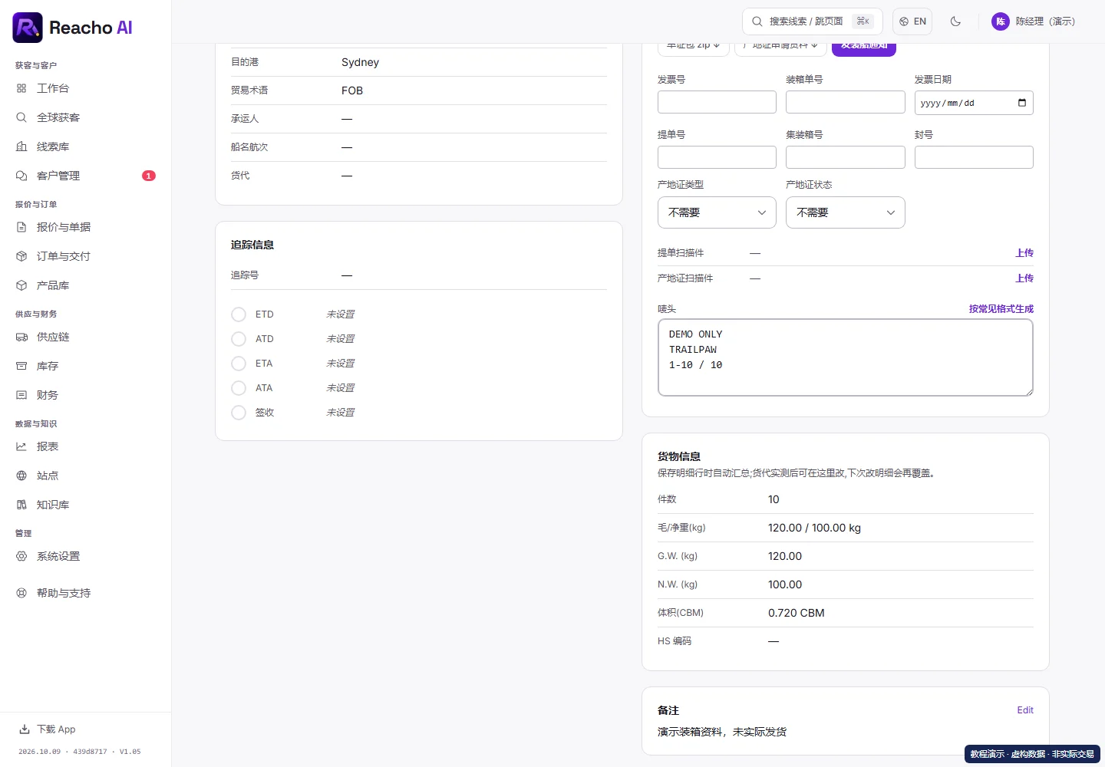
Task: Open the 陈经理 account menu
Action: (1033, 21)
